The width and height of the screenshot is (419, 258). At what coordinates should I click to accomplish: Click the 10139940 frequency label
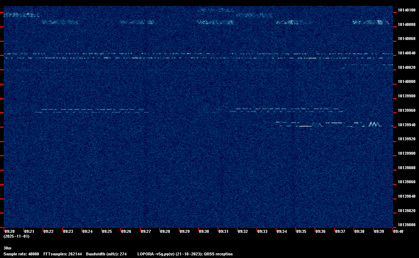click(x=407, y=125)
